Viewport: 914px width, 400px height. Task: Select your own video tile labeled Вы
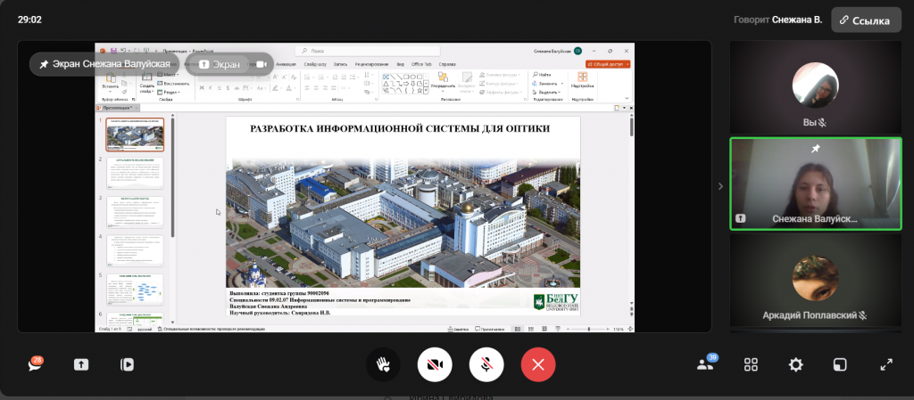(816, 88)
